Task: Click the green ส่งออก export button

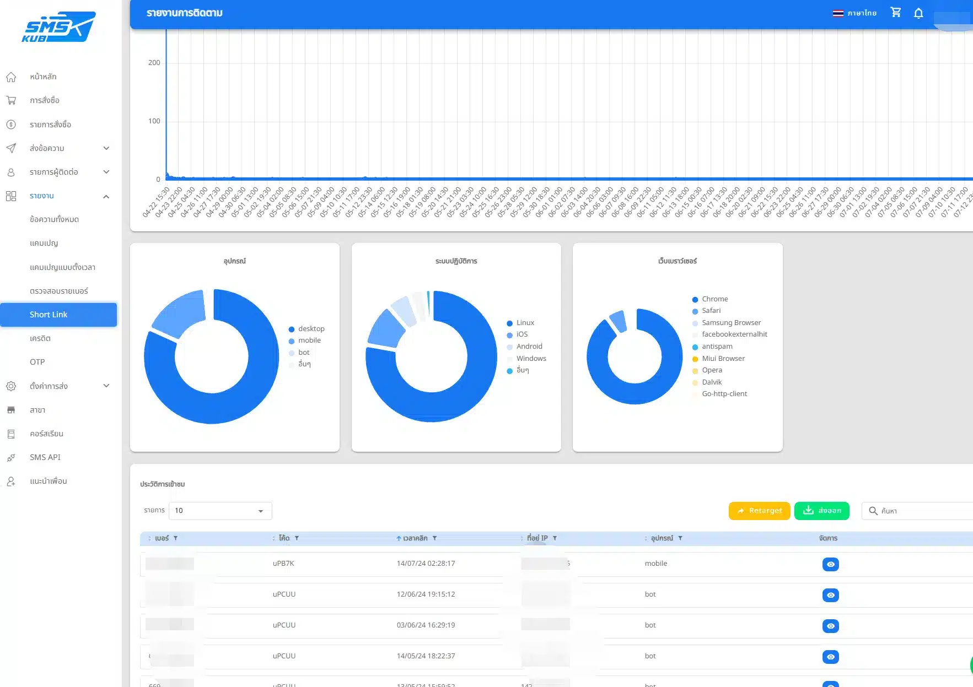Action: click(821, 511)
